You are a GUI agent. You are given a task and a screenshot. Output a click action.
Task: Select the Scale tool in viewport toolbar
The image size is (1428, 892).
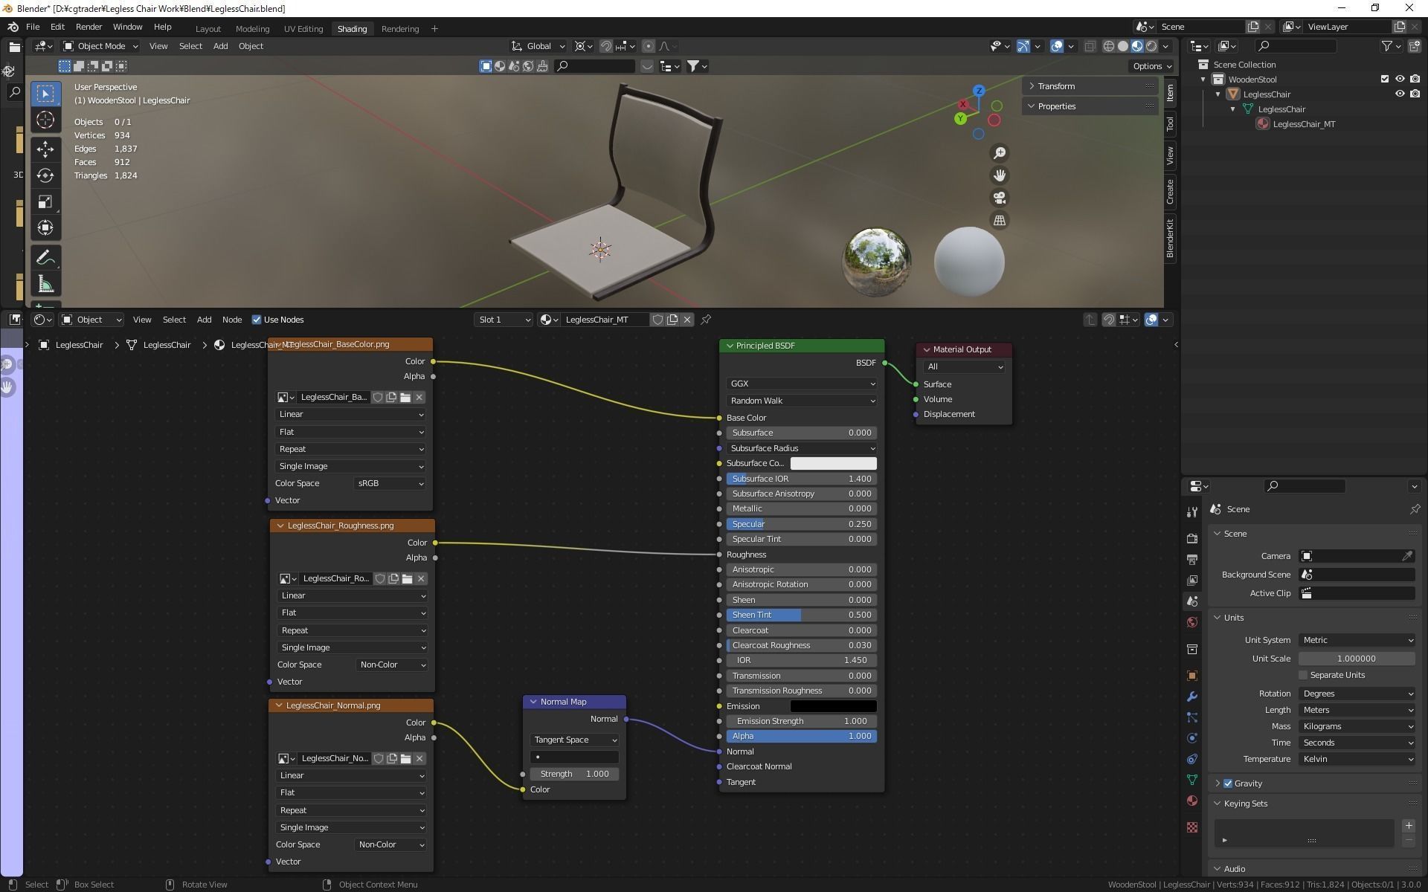coord(45,202)
